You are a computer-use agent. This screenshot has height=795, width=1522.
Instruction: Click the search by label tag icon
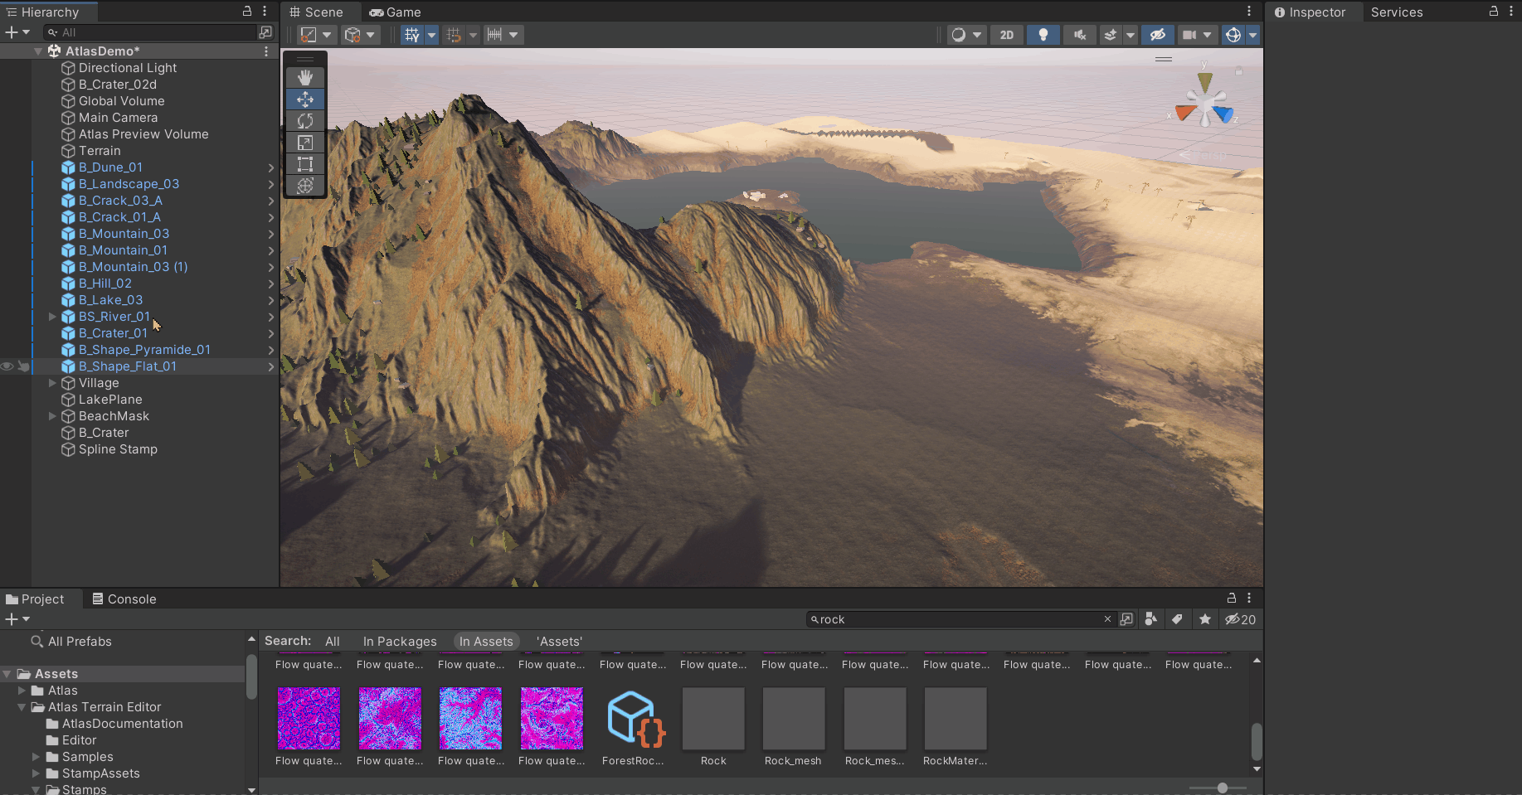pyautogui.click(x=1177, y=619)
